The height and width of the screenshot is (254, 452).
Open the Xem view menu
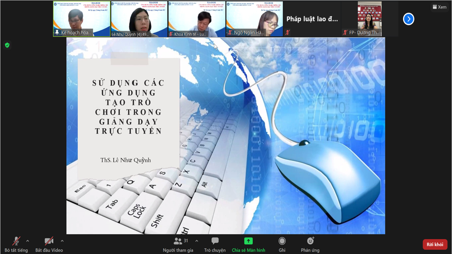click(440, 7)
